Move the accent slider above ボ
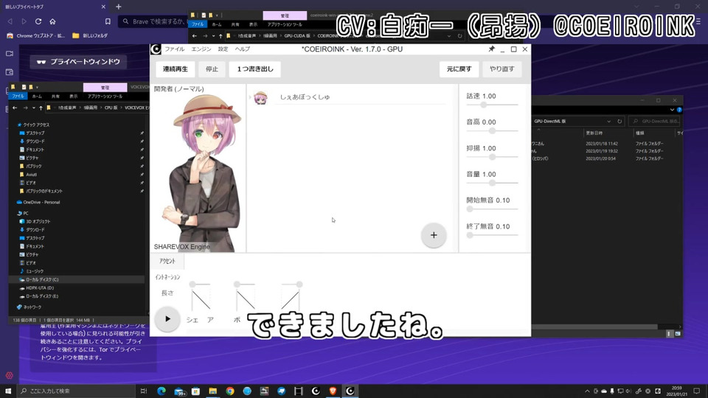The height and width of the screenshot is (398, 708). 245,284
